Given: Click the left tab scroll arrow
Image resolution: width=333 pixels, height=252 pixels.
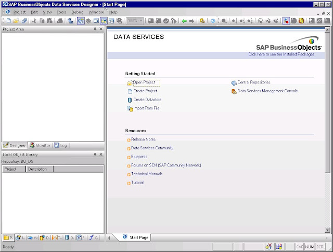Looking at the screenshot, I should (x=109, y=238).
